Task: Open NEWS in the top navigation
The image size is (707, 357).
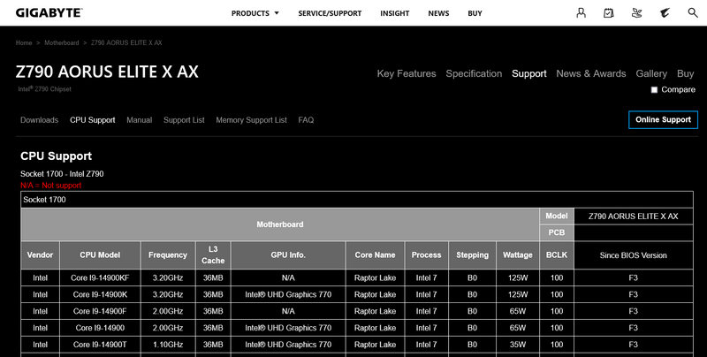Action: [438, 13]
